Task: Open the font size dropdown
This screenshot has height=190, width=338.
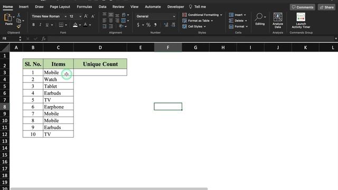Action: click(80, 16)
